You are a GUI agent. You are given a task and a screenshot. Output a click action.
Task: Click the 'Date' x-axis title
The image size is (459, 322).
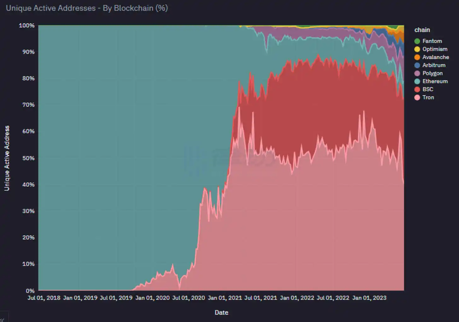(221, 313)
